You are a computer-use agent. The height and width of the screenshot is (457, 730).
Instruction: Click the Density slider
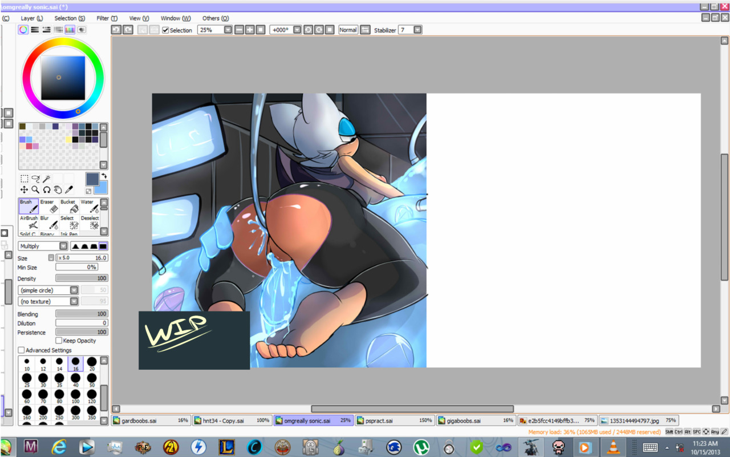(x=82, y=278)
